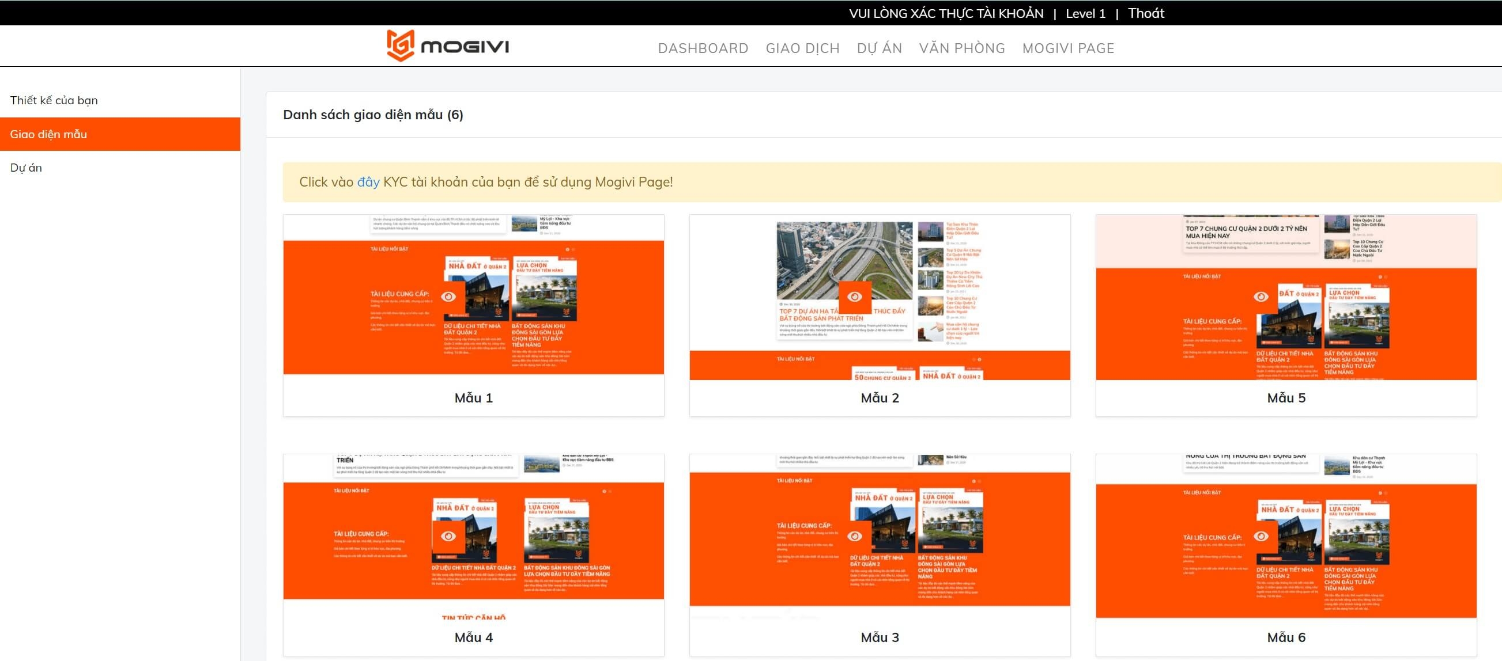Image resolution: width=1502 pixels, height=661 pixels.
Task: Open MOGIVI PAGE menu item
Action: coord(1067,48)
